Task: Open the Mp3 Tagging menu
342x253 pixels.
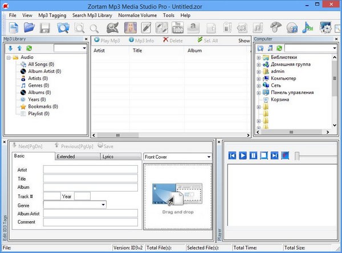Action: [x=52, y=15]
